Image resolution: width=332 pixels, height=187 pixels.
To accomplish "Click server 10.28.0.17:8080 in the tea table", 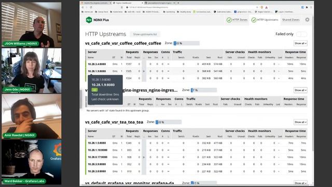I will (98, 157).
